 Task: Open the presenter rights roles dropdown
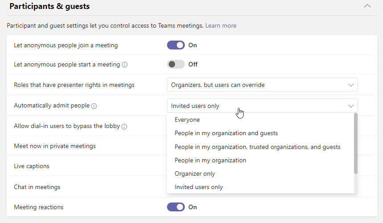pos(262,85)
